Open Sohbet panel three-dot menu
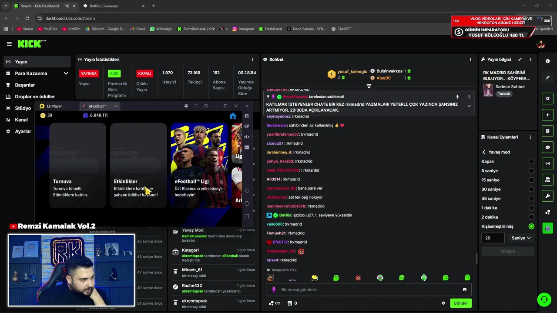 point(470,60)
